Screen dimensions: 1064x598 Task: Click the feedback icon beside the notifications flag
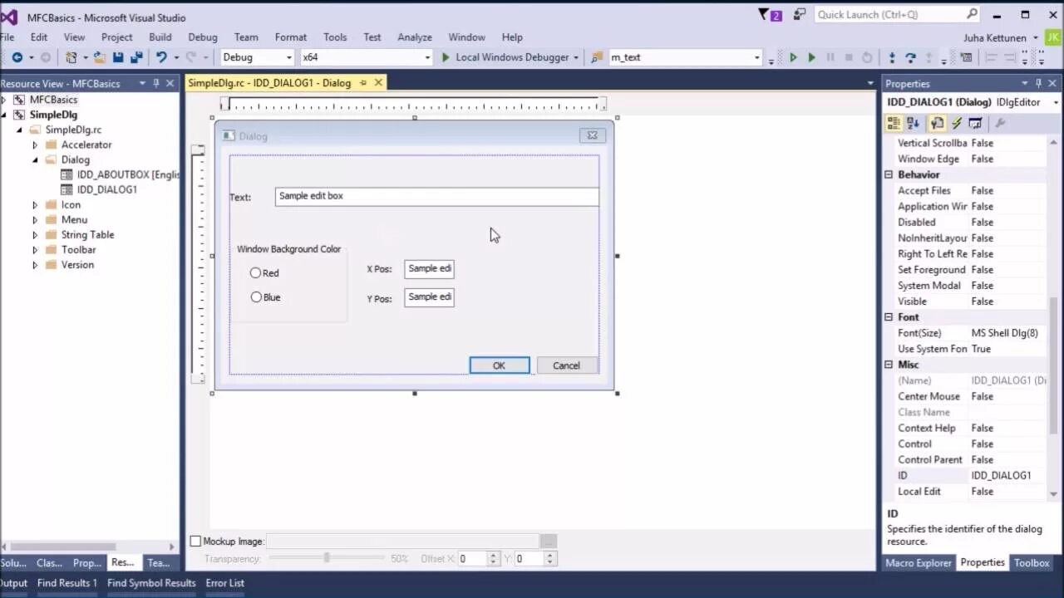(x=800, y=15)
